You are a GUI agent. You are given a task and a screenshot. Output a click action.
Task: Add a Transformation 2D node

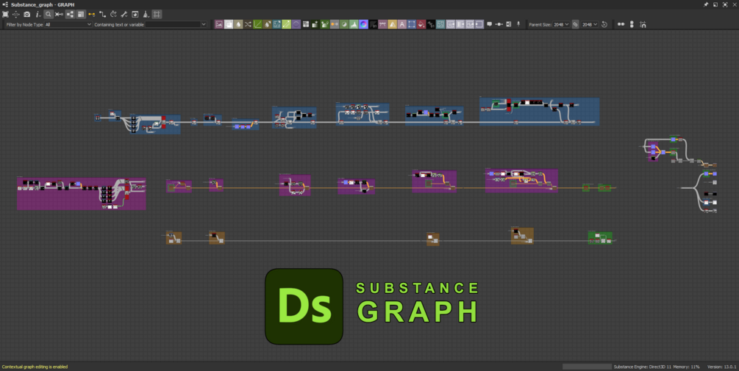tap(412, 24)
